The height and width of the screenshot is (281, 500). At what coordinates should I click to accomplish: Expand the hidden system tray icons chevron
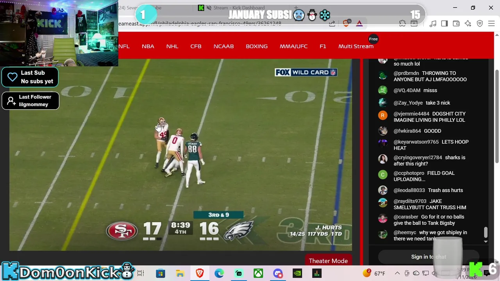click(x=397, y=273)
